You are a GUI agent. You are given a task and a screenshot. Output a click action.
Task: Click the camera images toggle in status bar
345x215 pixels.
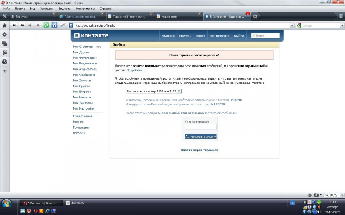[x=317, y=195]
